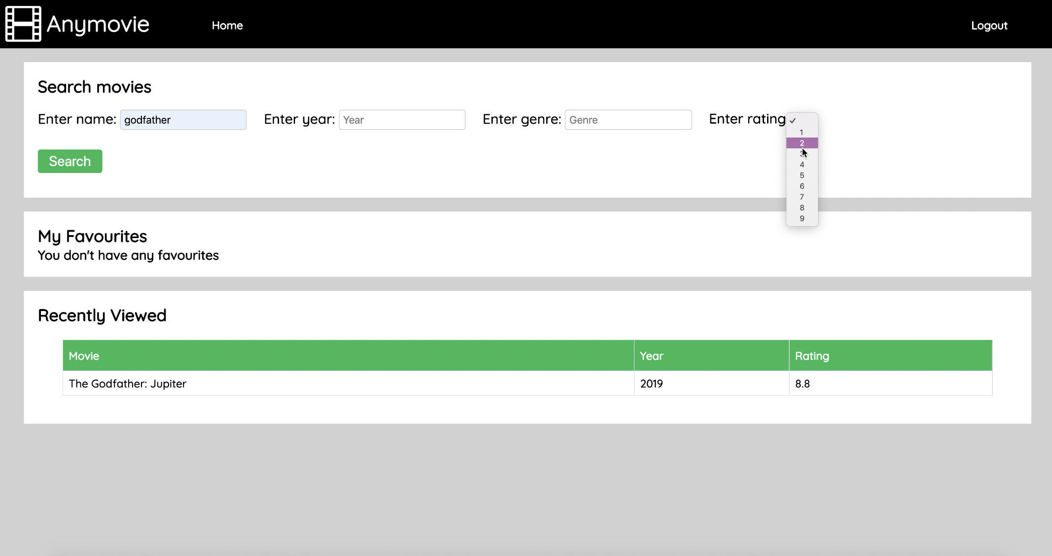Click the Movie column header
Viewport: 1052px width, 556px height.
pyautogui.click(x=84, y=356)
